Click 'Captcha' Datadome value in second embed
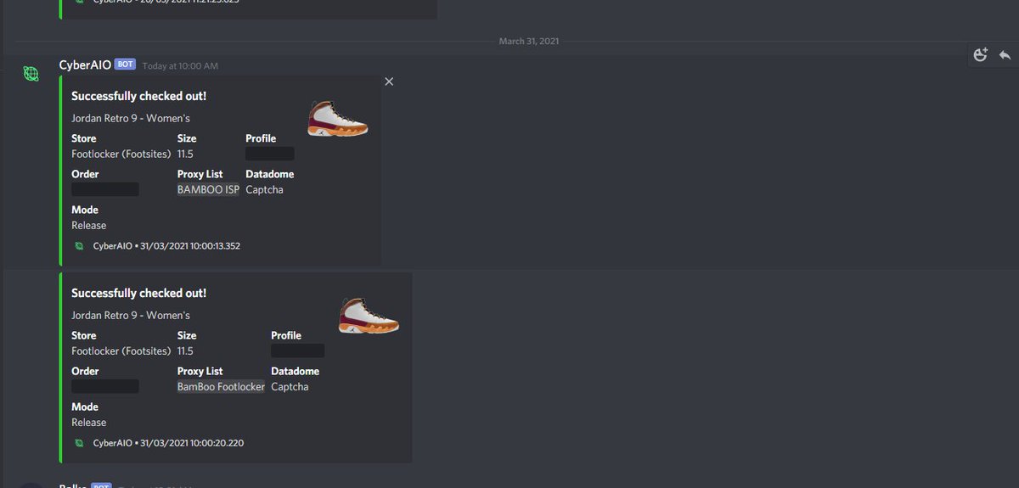The height and width of the screenshot is (488, 1019). pos(290,386)
